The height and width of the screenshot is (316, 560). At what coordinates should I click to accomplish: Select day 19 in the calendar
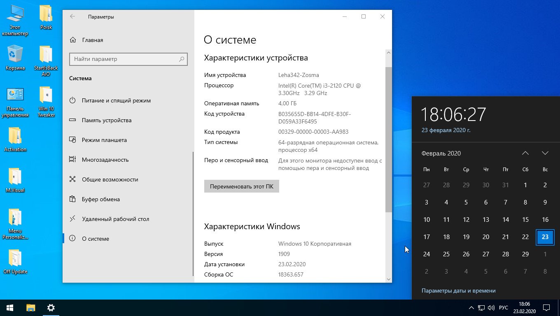[x=466, y=237]
